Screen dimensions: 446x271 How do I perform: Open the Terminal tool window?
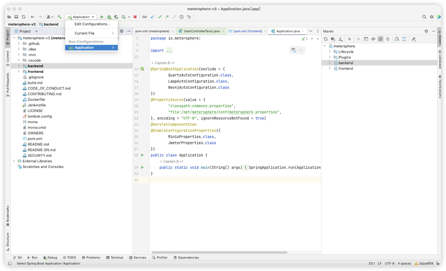[x=115, y=258]
